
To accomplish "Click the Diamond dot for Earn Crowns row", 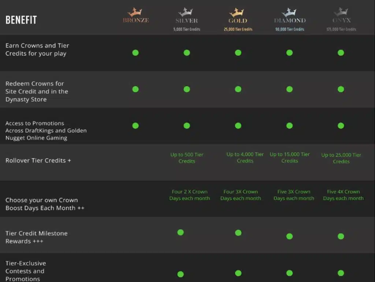I will (x=290, y=53).
